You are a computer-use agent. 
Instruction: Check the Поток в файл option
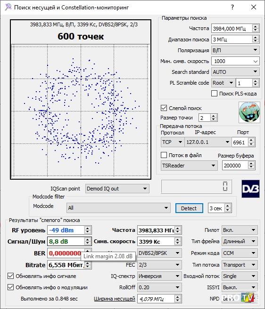(x=164, y=155)
